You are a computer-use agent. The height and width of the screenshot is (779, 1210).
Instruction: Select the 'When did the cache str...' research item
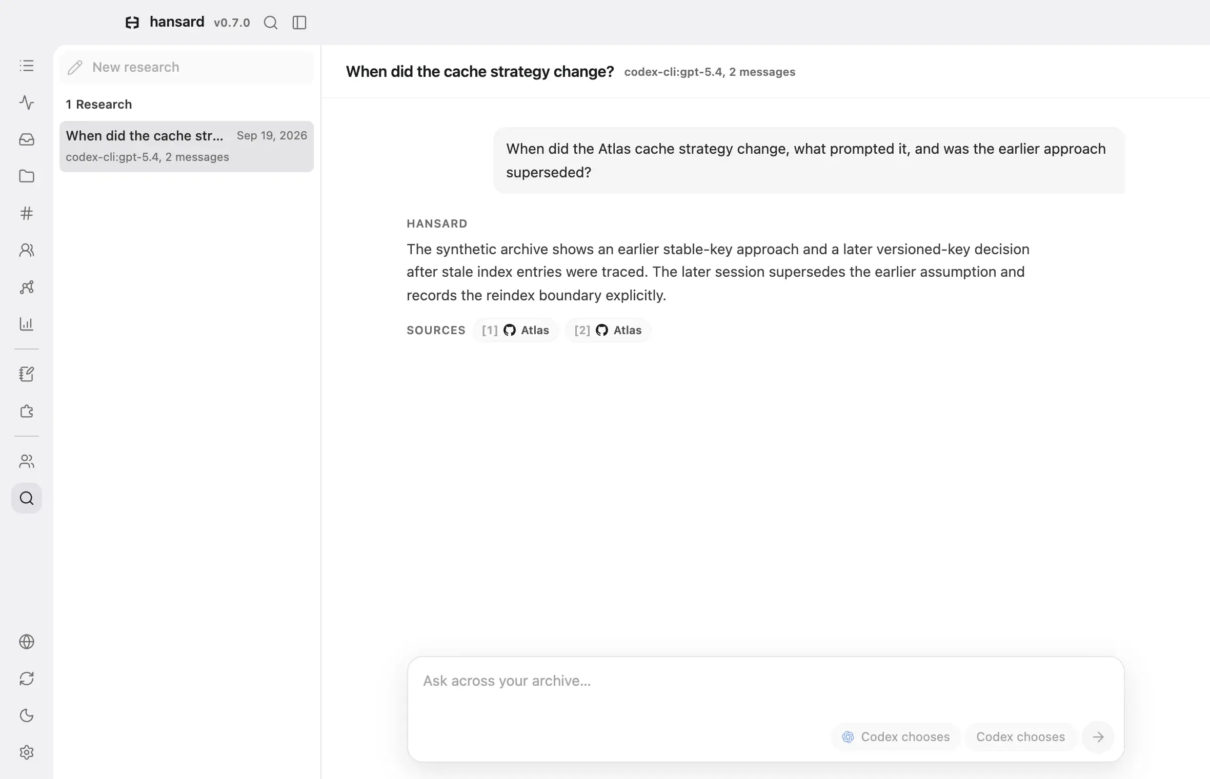tap(187, 147)
